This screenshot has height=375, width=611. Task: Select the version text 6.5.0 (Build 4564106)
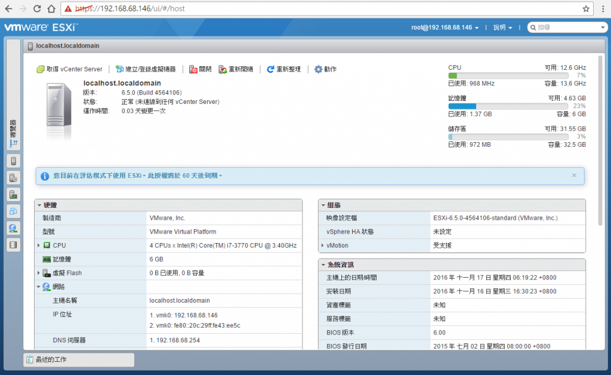152,93
